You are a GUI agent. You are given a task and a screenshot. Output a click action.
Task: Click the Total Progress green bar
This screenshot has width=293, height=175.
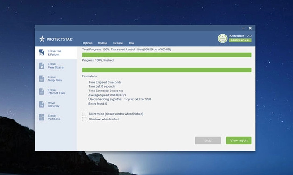tap(167, 55)
